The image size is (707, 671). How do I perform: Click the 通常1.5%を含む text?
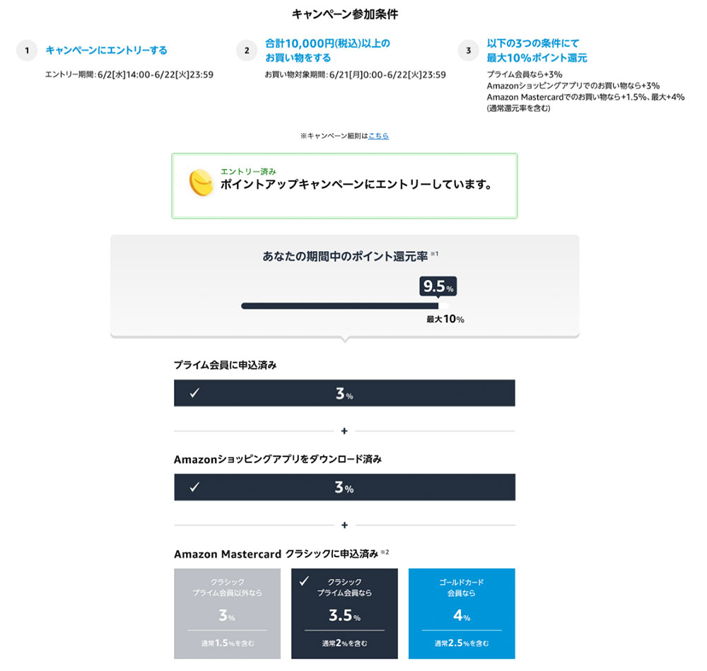[x=228, y=643]
